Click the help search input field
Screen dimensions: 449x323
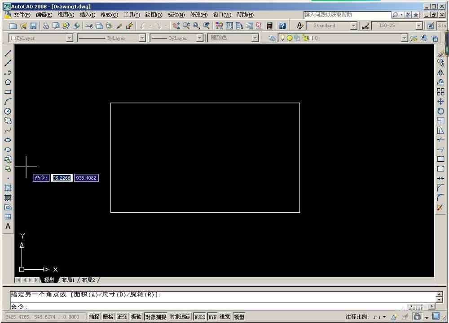pyautogui.click(x=347, y=15)
